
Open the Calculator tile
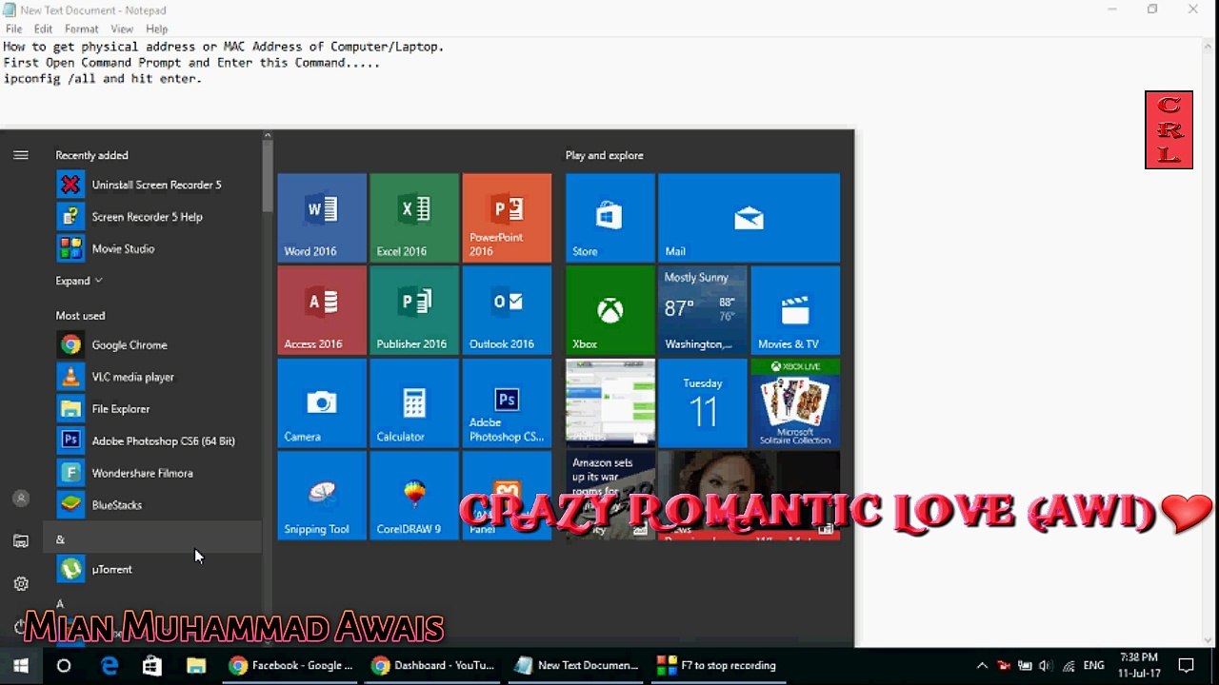tap(414, 402)
